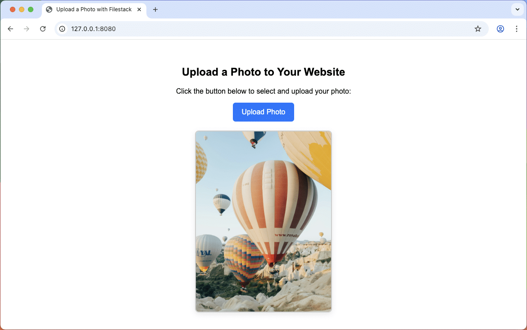Open the site information icon in address bar

(62, 29)
